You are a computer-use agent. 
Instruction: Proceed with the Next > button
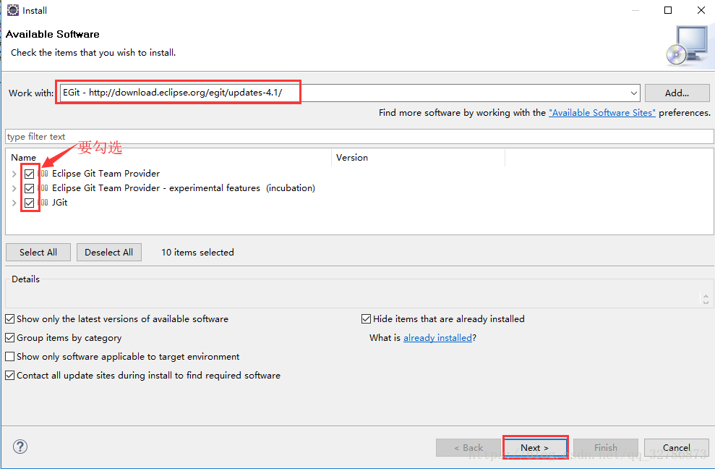tap(535, 447)
